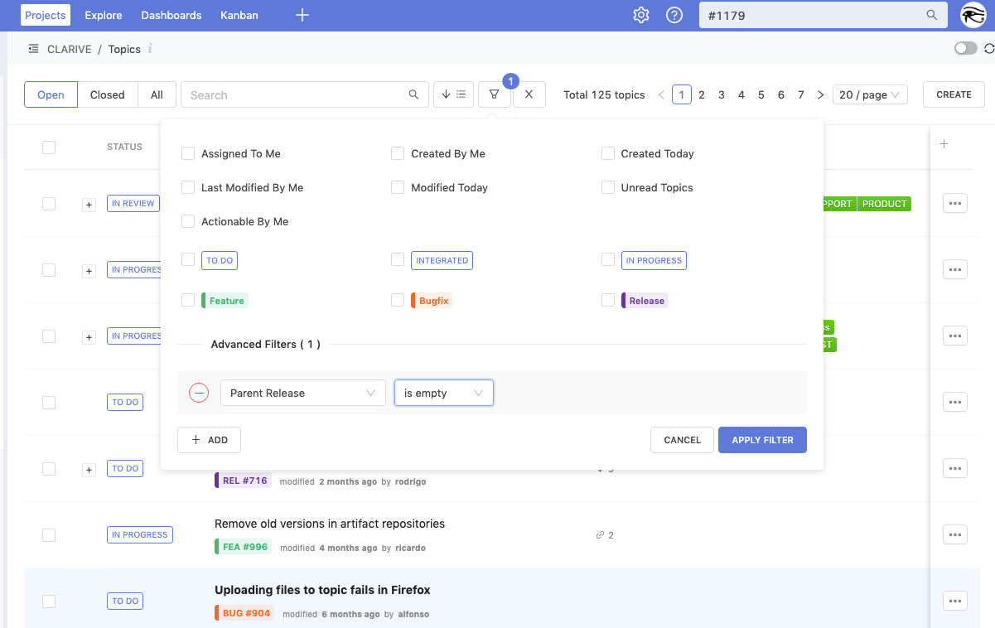Open the help question mark icon
The height and width of the screenshot is (628, 995).
[x=674, y=15]
